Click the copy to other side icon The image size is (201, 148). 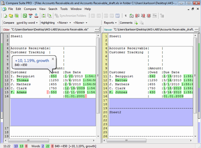(x=50, y=16)
